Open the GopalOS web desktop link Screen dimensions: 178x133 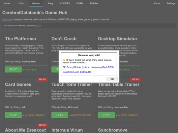pos(77,72)
